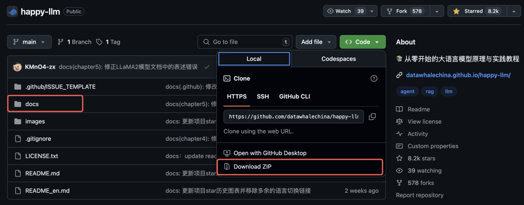Expand the star lists dropdown arrow

click(514, 11)
